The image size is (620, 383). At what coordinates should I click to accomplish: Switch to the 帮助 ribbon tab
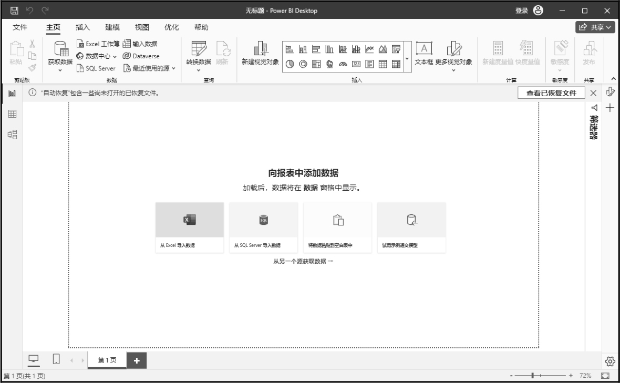click(x=201, y=27)
